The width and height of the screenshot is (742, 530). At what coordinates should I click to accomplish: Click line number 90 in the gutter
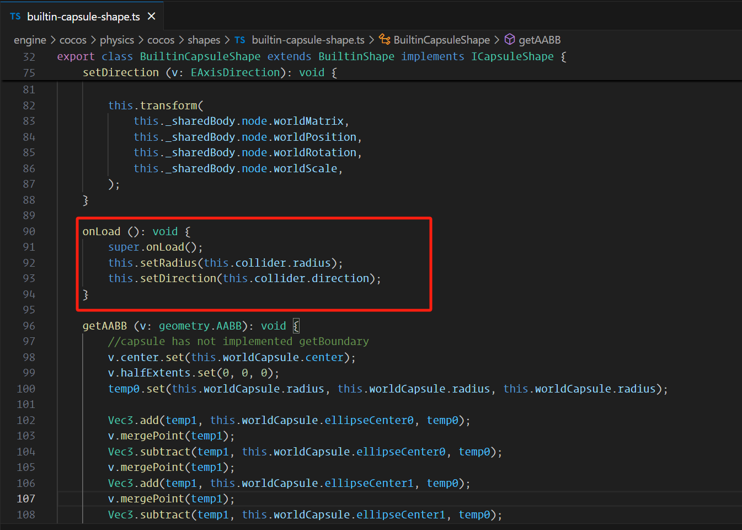coord(29,231)
